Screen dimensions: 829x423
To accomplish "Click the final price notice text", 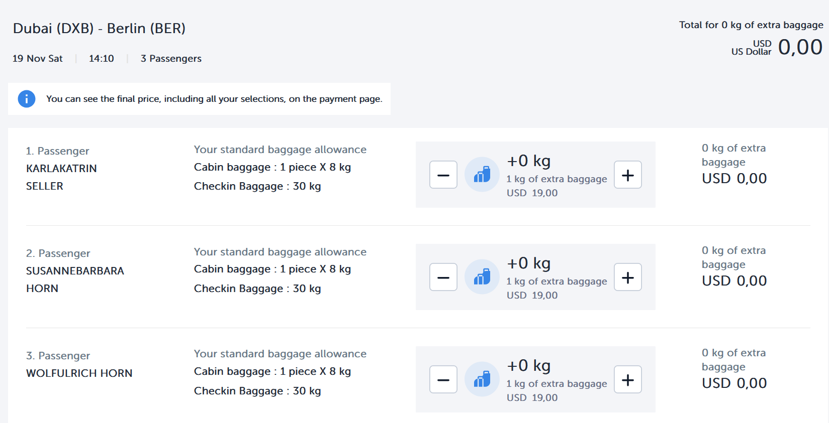I will (214, 99).
